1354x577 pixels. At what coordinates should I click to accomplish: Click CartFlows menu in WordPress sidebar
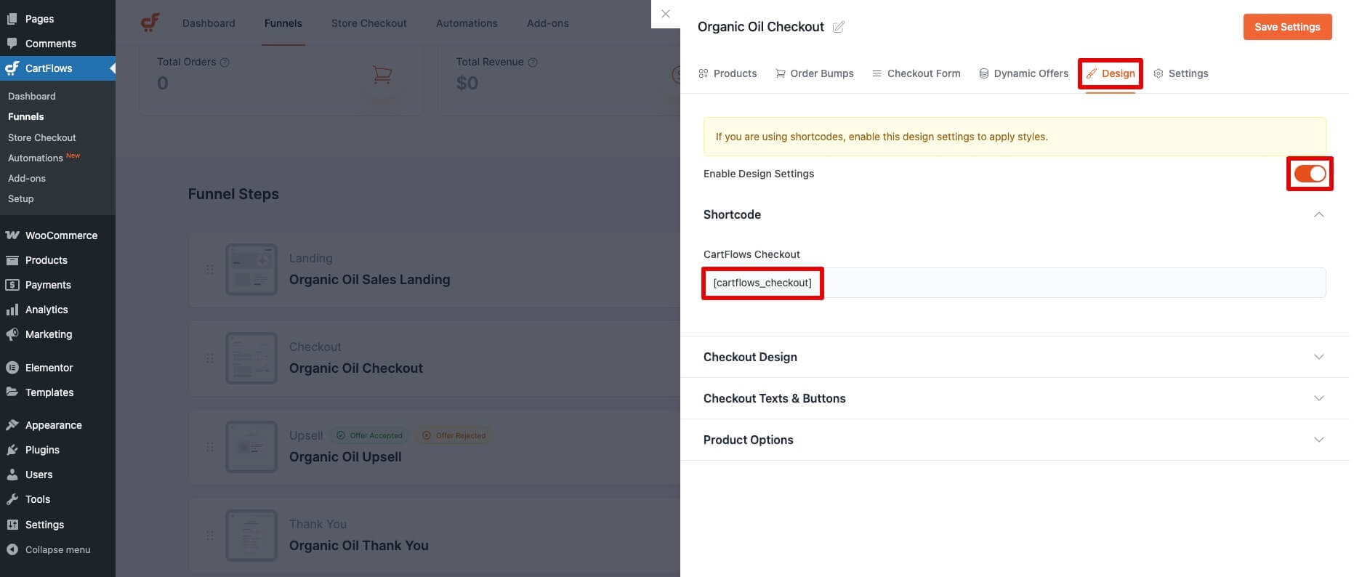click(x=57, y=68)
